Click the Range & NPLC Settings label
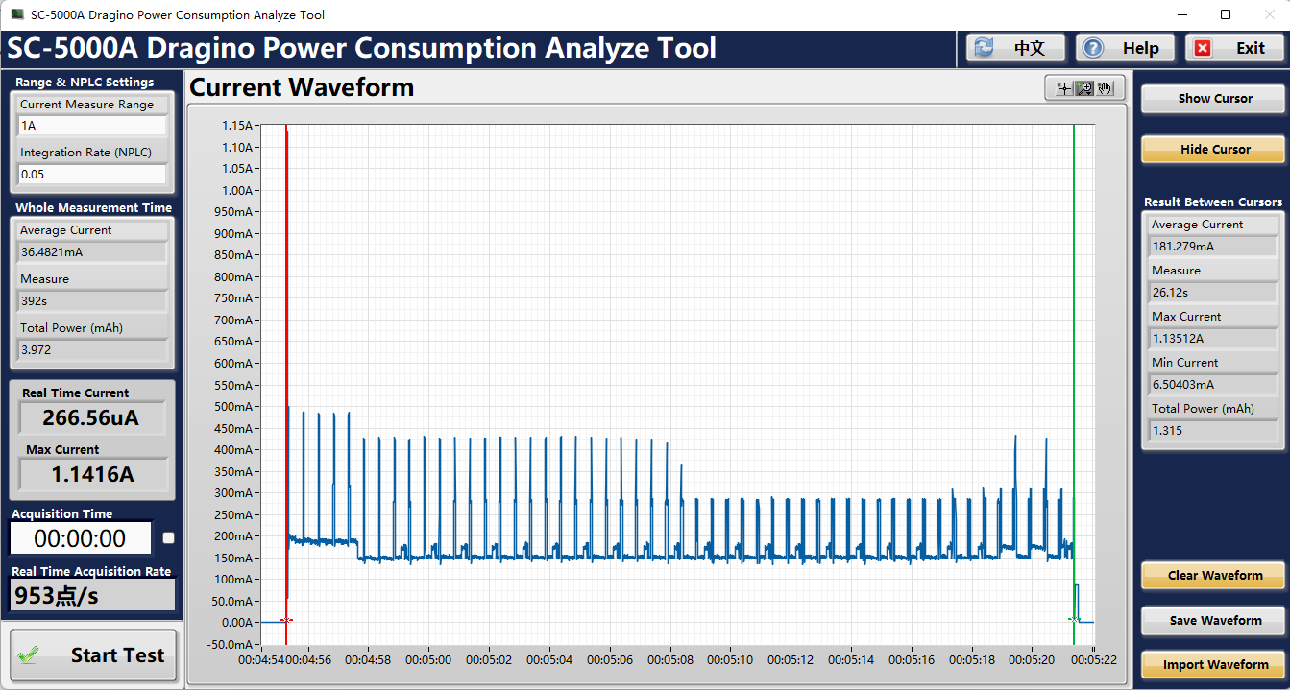This screenshot has height=690, width=1290. [85, 83]
